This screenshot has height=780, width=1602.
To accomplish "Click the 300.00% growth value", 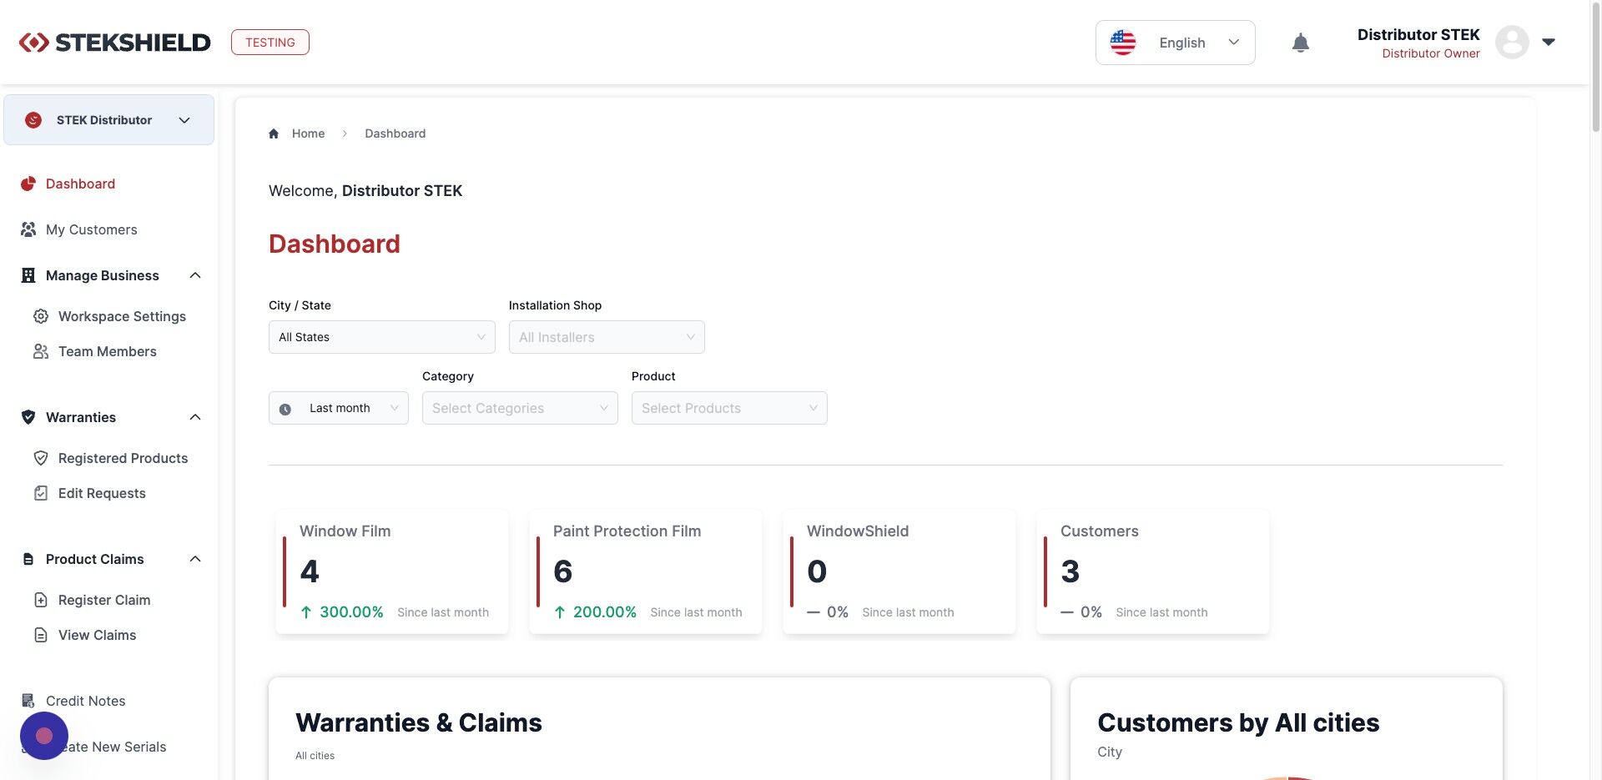I will (x=351, y=611).
